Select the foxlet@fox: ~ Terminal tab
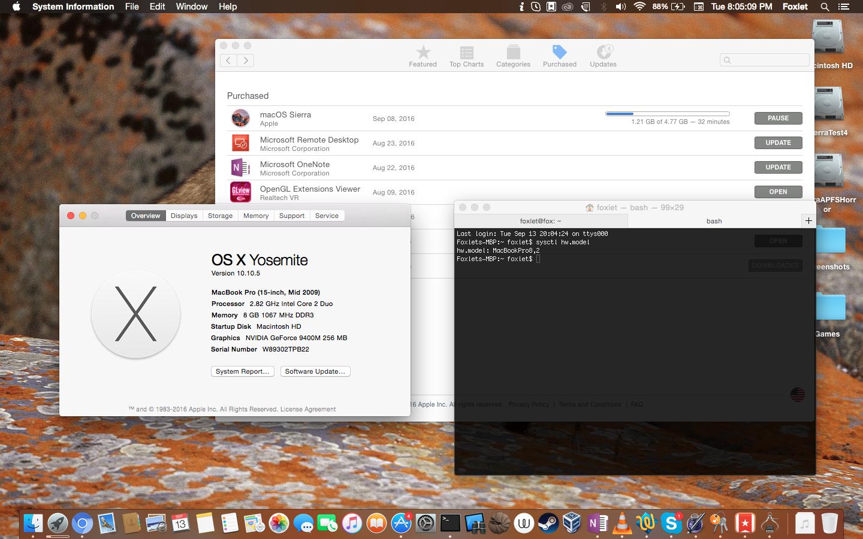Screen dimensions: 863x539 point(541,221)
